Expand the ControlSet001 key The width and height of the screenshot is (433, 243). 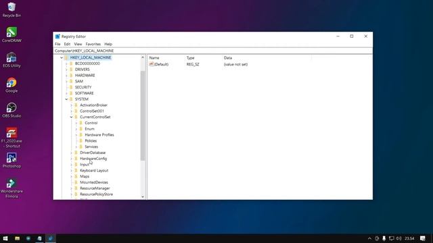point(71,111)
